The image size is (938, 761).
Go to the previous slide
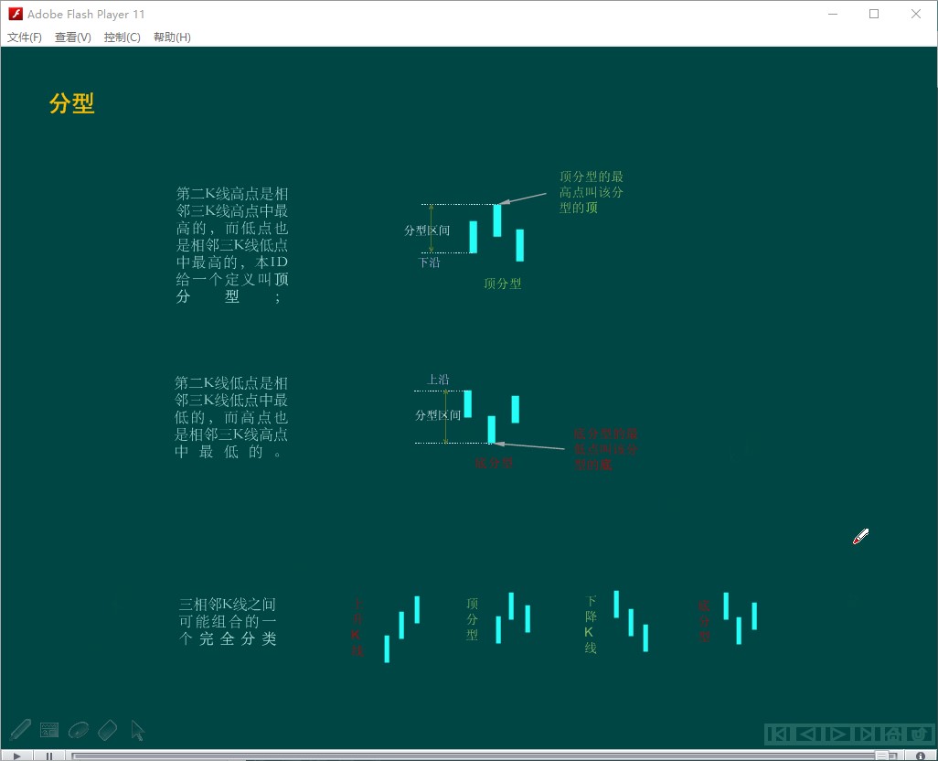(x=807, y=734)
